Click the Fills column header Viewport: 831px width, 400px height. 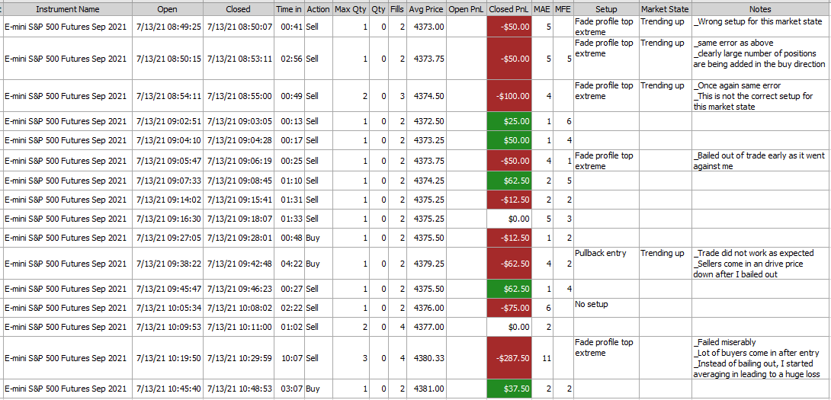tap(396, 9)
